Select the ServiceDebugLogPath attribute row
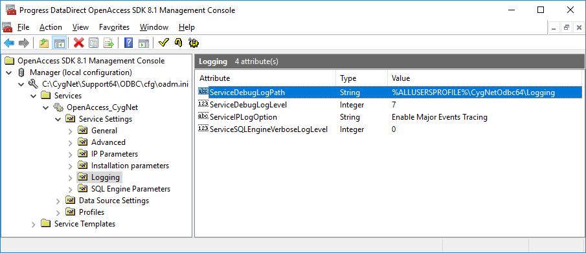The image size is (586, 253). [389, 93]
